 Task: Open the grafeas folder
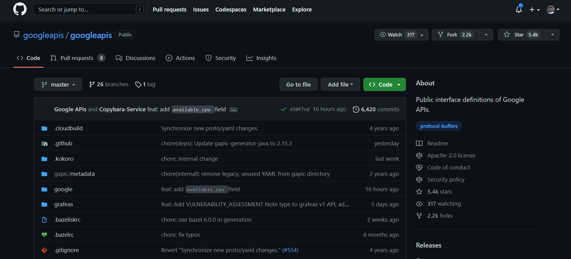(x=64, y=204)
